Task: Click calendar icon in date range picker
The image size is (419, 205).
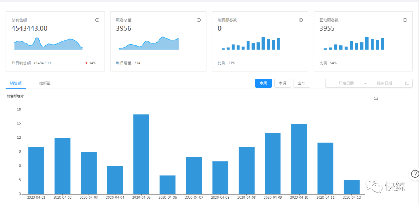Action: pos(407,83)
